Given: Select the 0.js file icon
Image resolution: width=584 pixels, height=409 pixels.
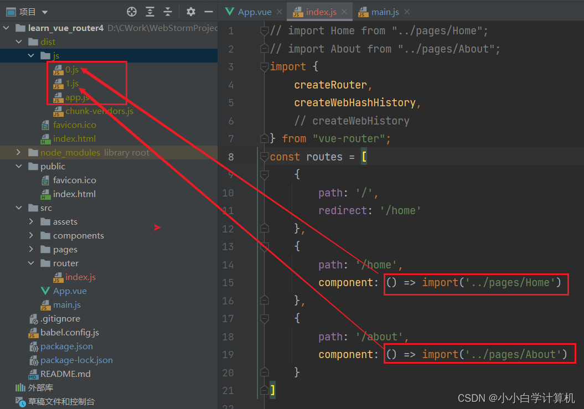Looking at the screenshot, I should click(x=58, y=70).
